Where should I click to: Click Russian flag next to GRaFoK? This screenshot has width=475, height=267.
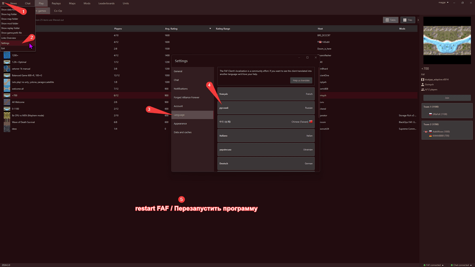click(430, 114)
